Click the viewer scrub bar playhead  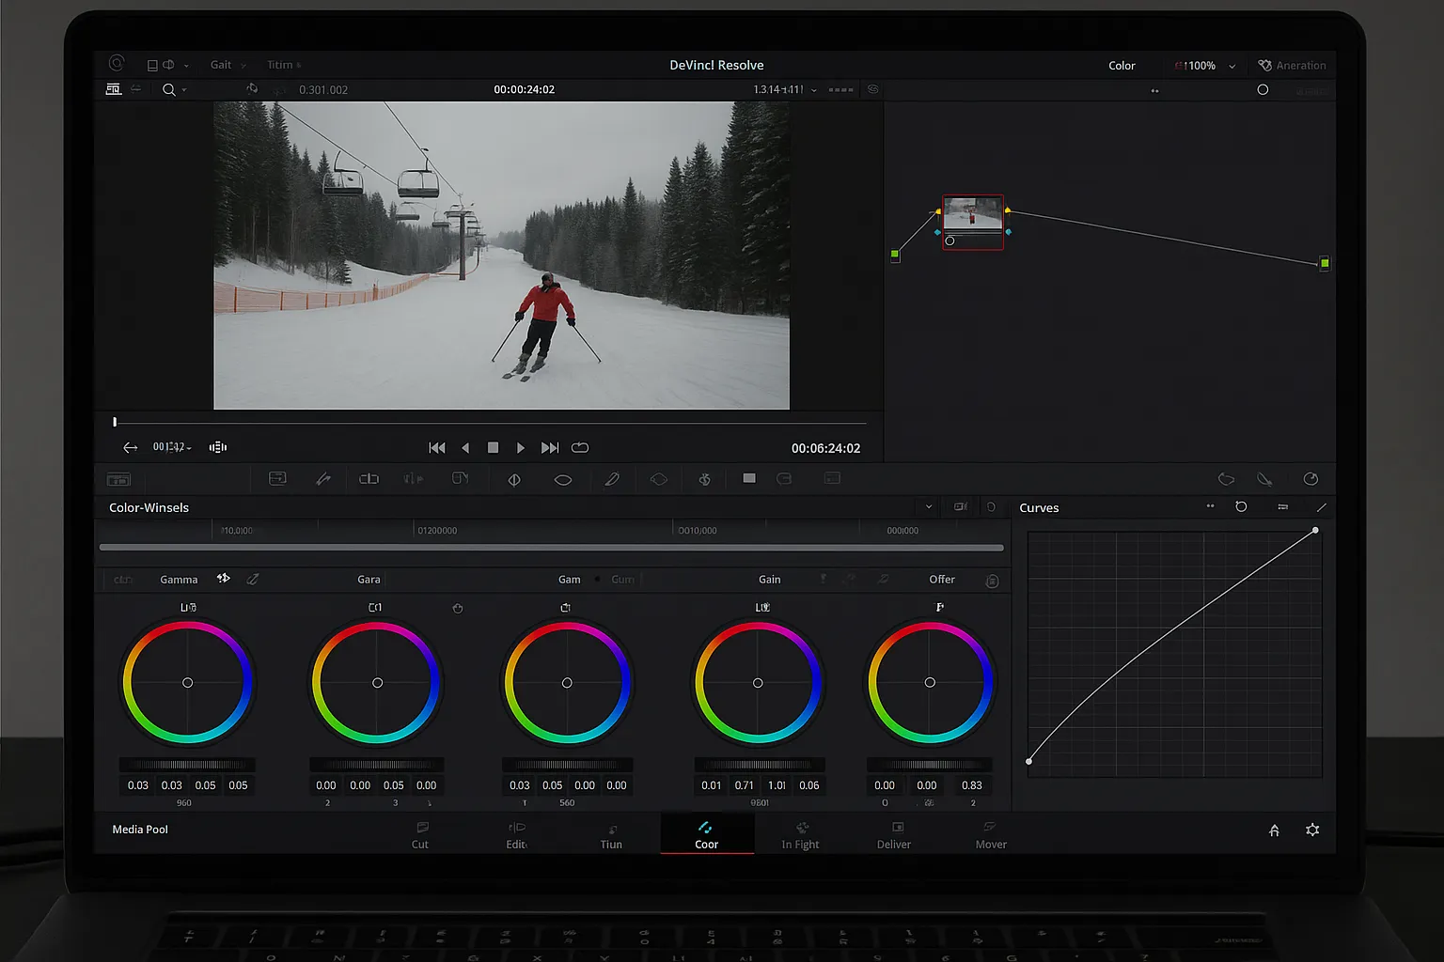pos(115,423)
